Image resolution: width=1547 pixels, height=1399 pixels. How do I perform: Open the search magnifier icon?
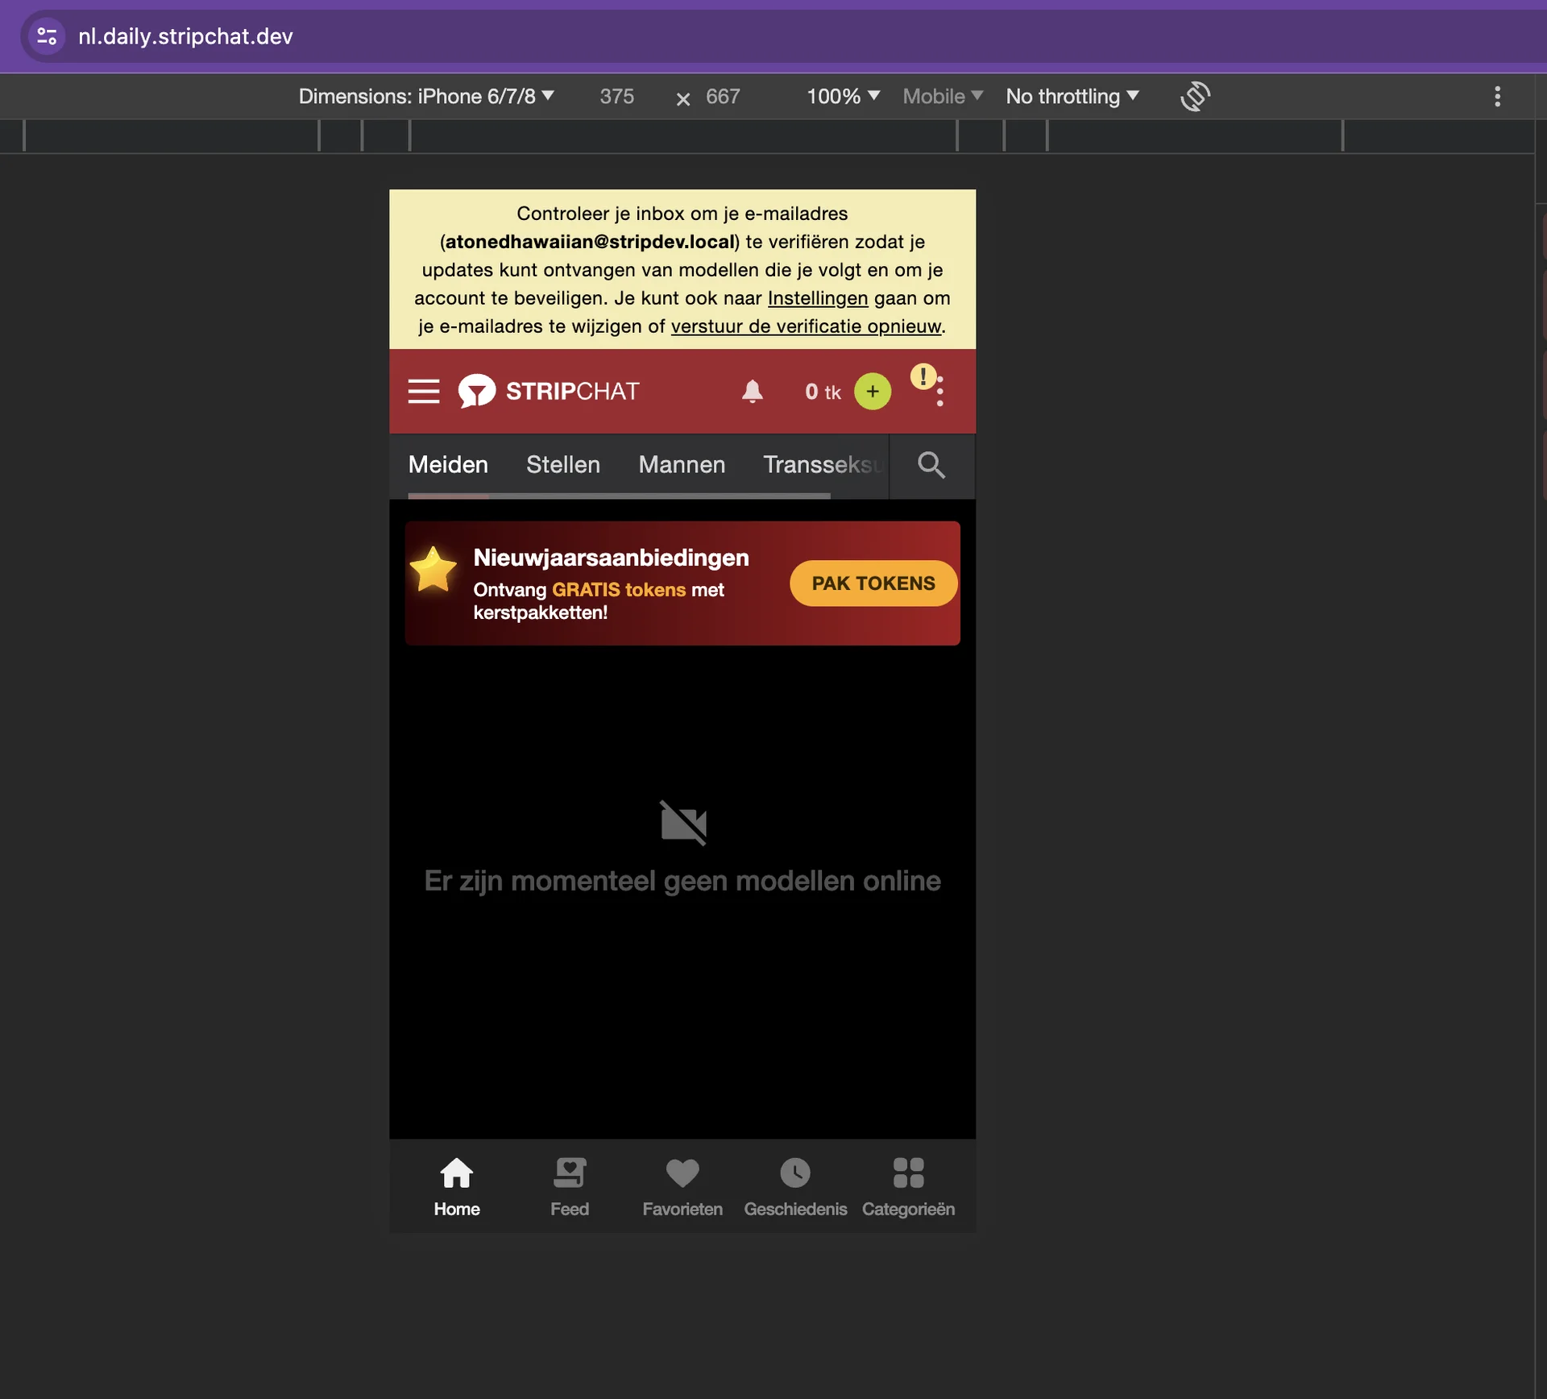pyautogui.click(x=931, y=465)
